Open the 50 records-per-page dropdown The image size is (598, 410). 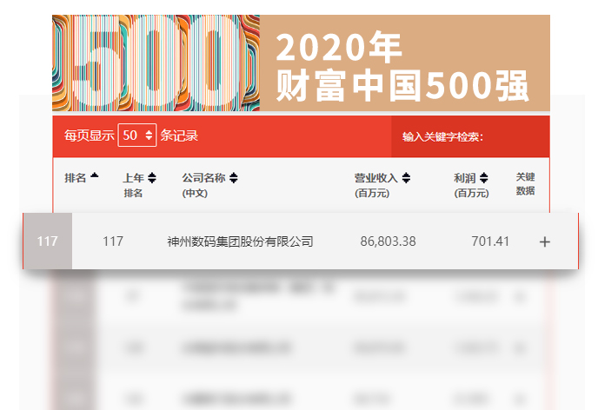[x=137, y=136]
